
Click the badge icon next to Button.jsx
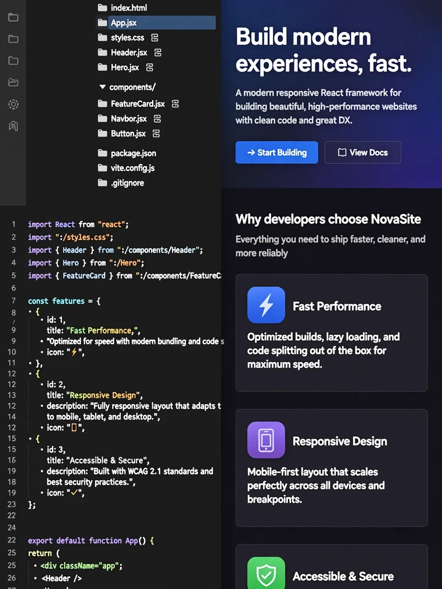coord(156,134)
